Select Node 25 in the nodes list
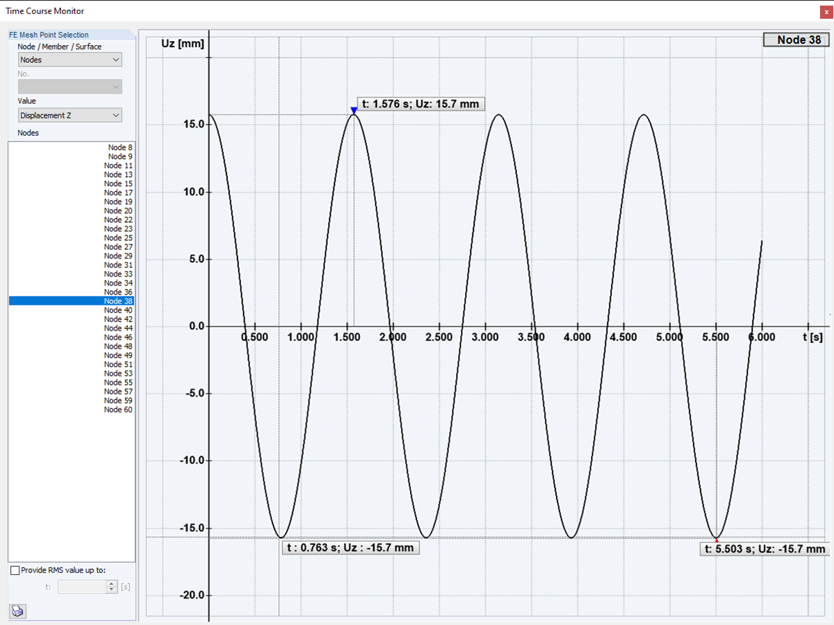This screenshot has height=625, width=834. click(71, 237)
